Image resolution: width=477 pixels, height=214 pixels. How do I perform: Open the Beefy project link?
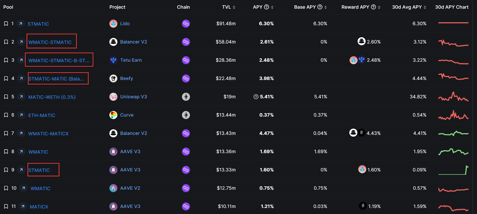126,79
